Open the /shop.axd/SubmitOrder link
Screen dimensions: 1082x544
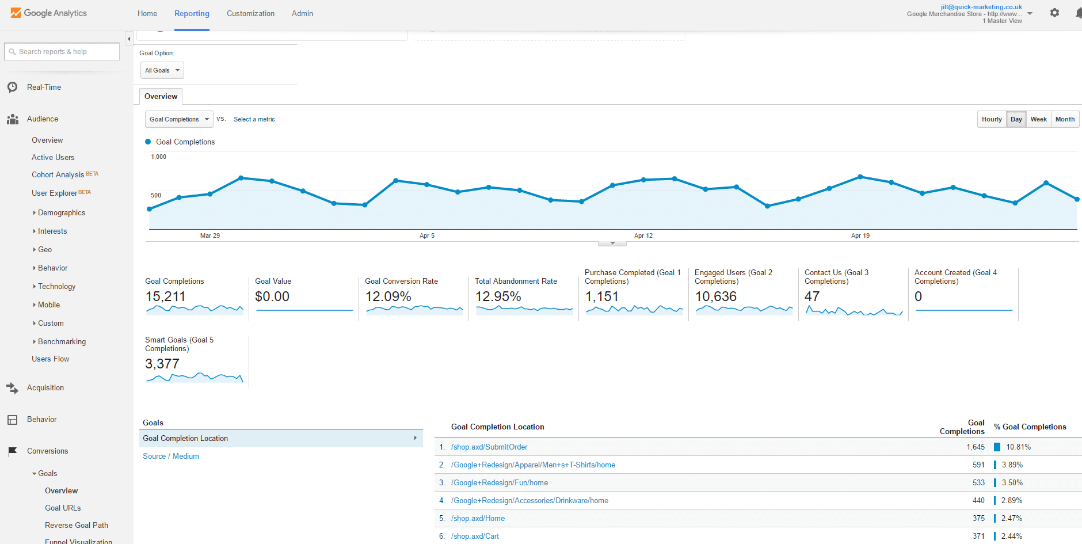[489, 447]
